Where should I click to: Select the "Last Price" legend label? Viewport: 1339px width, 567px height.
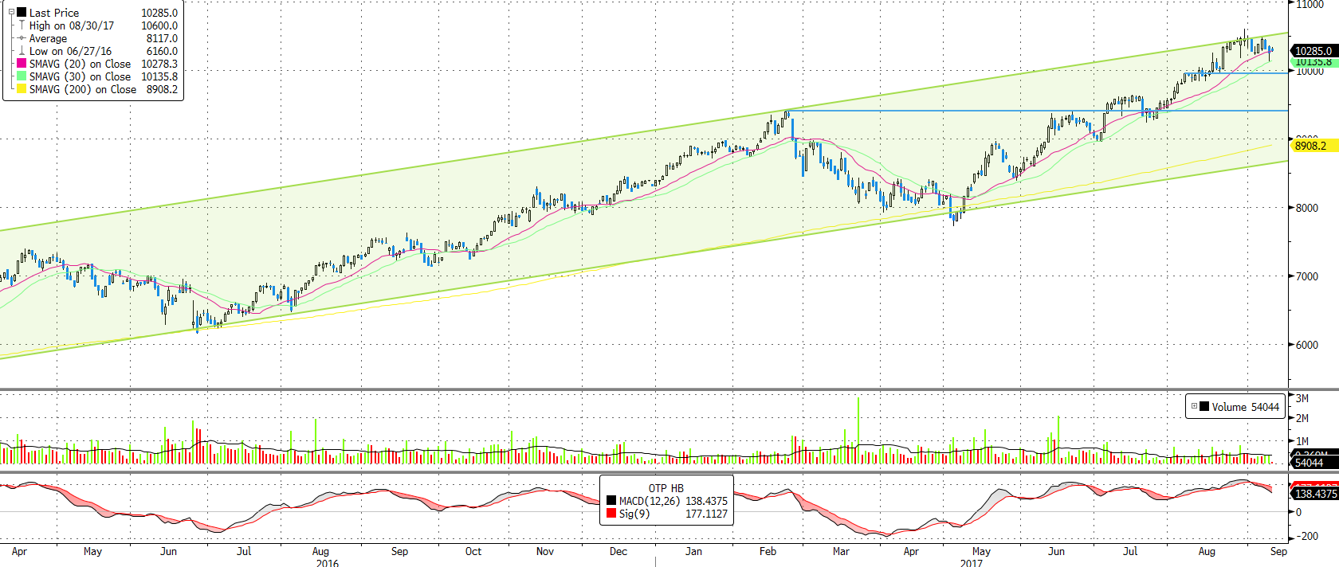tap(54, 13)
